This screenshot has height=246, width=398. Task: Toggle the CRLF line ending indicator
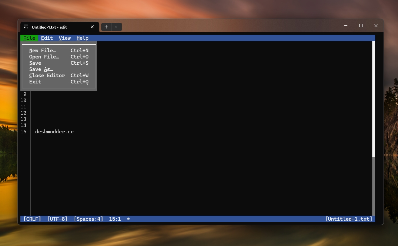click(x=32, y=219)
